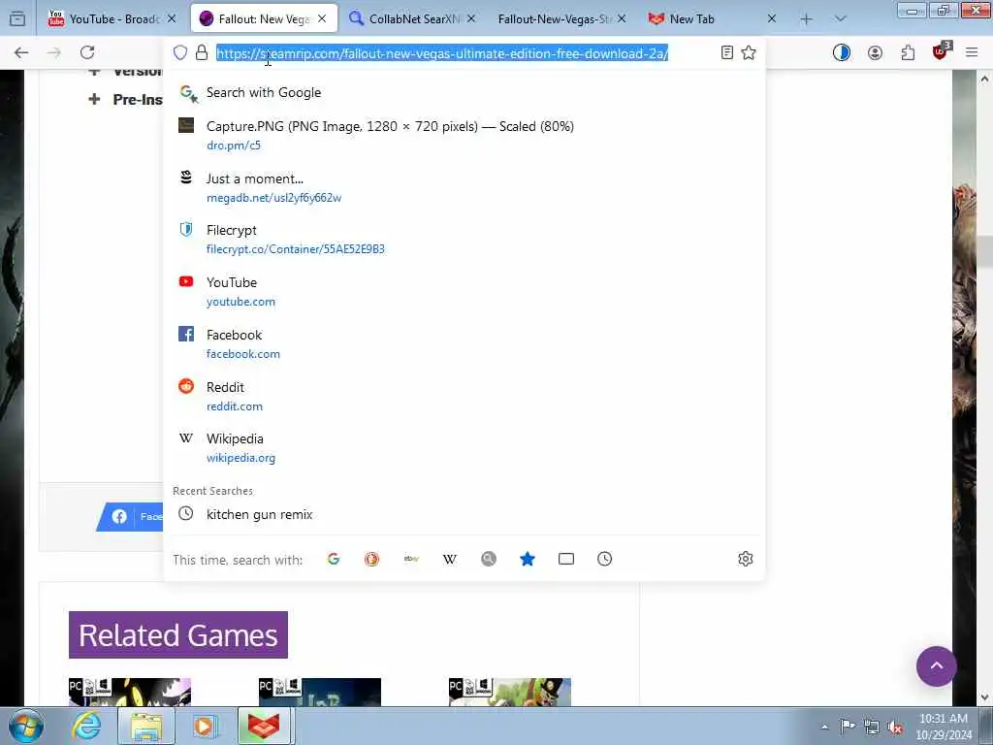Image resolution: width=993 pixels, height=745 pixels.
Task: Open the YouTube youtube.com suggestion
Action: pos(464,291)
